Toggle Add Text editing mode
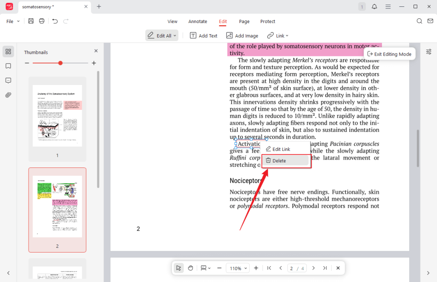 coord(204,35)
